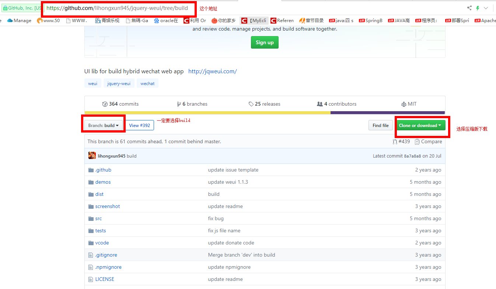Click the Find file button
Viewport: 496px width, 289px height.
380,126
